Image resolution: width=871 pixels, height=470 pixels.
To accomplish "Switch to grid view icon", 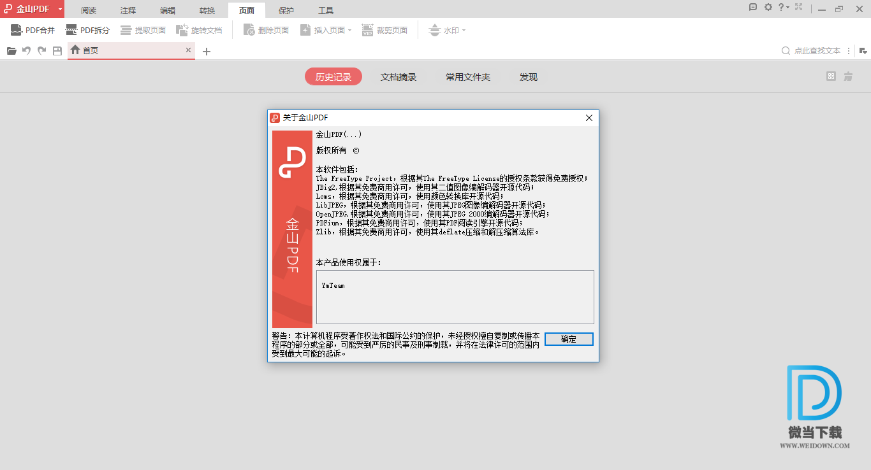I will point(831,76).
